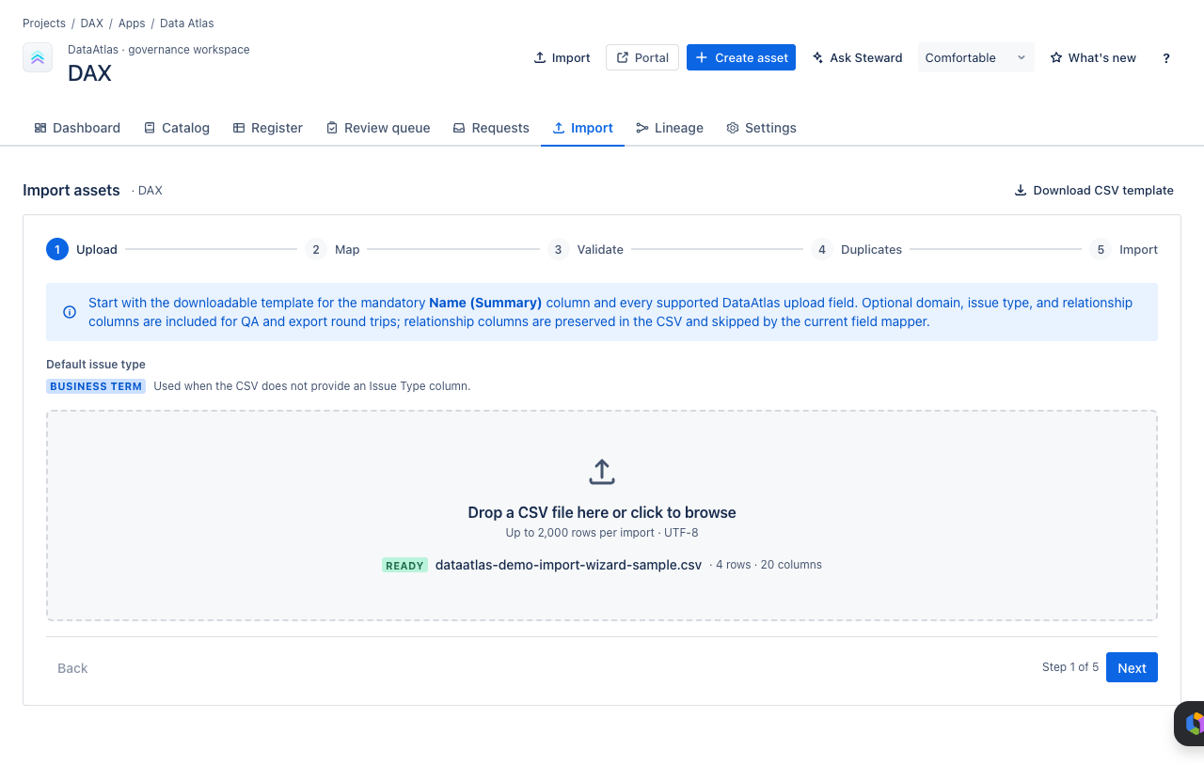Click 'DataAtlas · governance workspace' subtitle

tap(159, 50)
